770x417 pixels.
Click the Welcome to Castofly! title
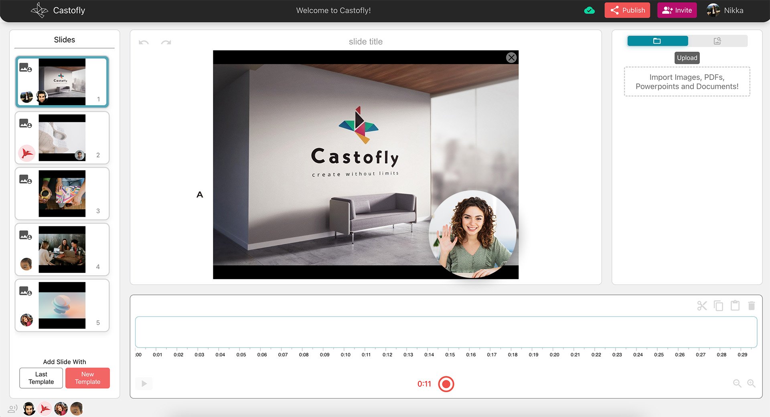tap(333, 10)
